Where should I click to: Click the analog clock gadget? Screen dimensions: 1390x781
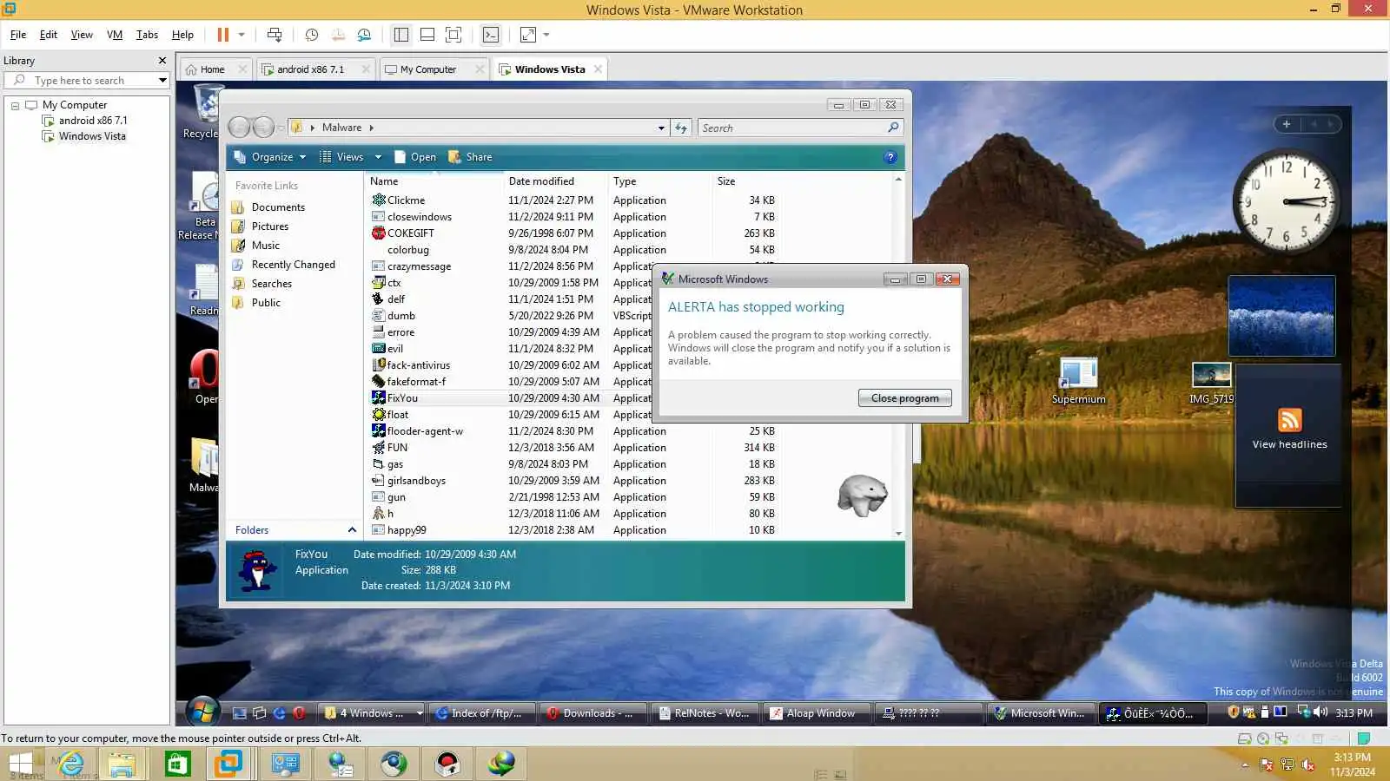point(1286,202)
